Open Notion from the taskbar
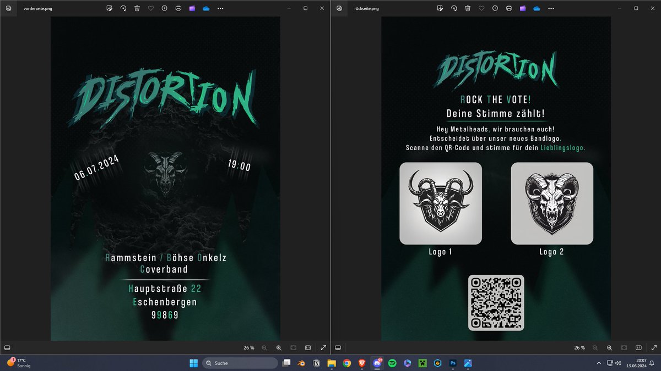Image resolution: width=661 pixels, height=371 pixels. pyautogui.click(x=317, y=363)
